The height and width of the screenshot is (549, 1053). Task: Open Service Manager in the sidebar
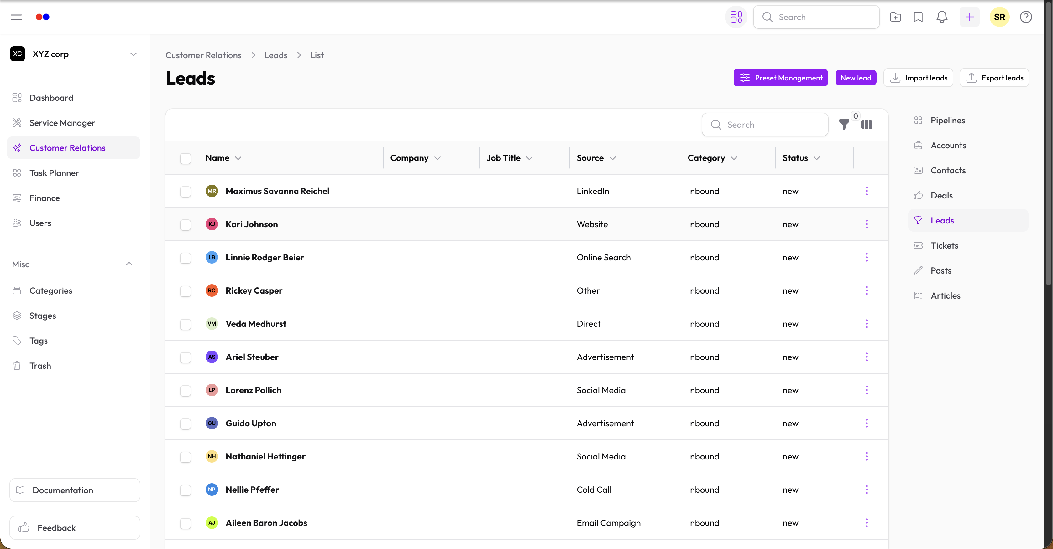pos(74,123)
